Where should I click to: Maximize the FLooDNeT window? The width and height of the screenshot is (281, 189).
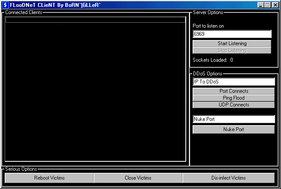point(268,5)
